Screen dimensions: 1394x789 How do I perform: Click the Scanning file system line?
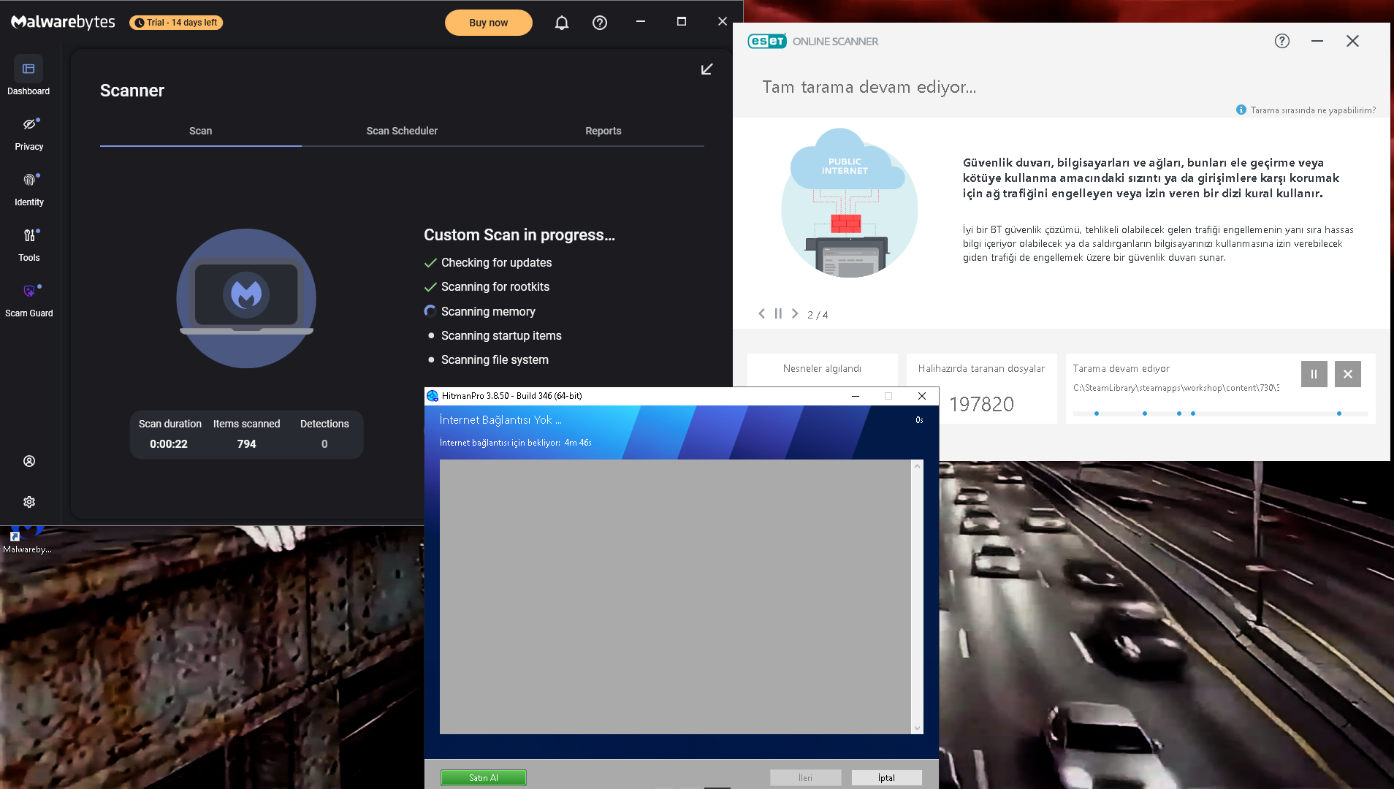[x=495, y=359]
